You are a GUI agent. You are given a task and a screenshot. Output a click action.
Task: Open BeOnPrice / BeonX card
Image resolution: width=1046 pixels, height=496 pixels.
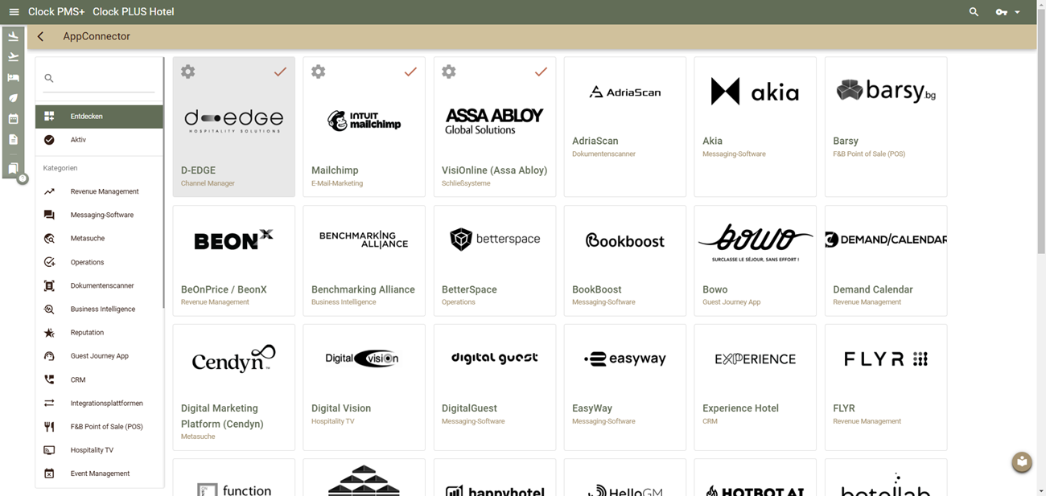[x=234, y=260]
